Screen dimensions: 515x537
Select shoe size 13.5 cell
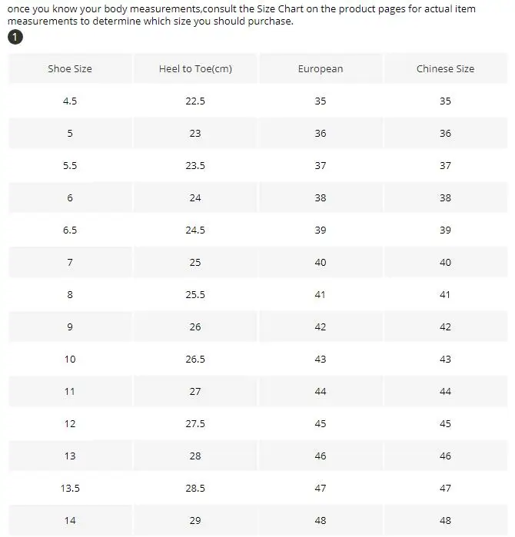click(70, 488)
